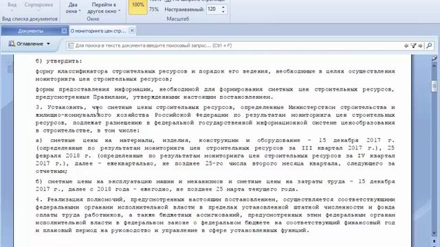Click the text line 'б) утвердить:'
The height and width of the screenshot is (247, 440).
click(x=59, y=61)
